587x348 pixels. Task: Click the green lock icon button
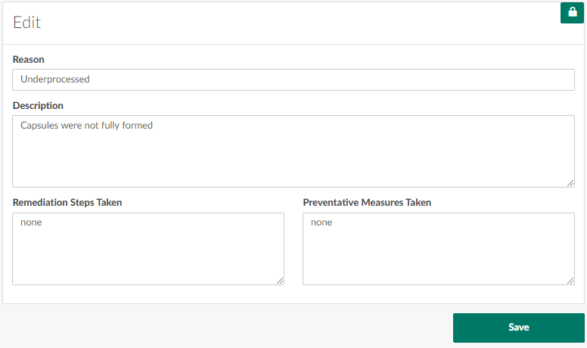point(572,13)
